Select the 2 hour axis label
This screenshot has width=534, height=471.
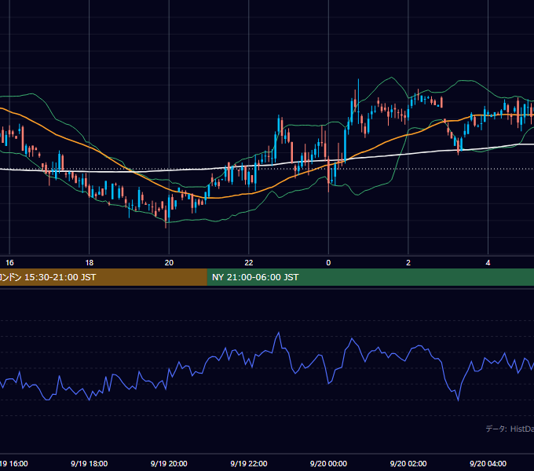[x=408, y=263]
